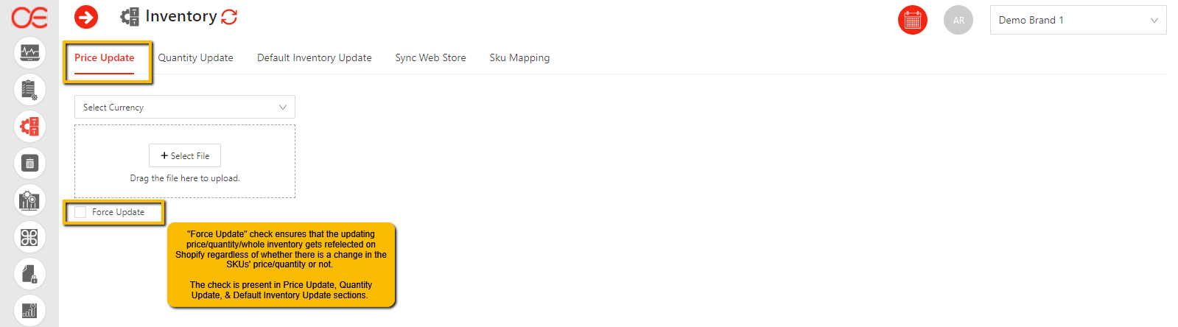Go to the Sync Web Store tab
The width and height of the screenshot is (1178, 327).
pos(430,57)
